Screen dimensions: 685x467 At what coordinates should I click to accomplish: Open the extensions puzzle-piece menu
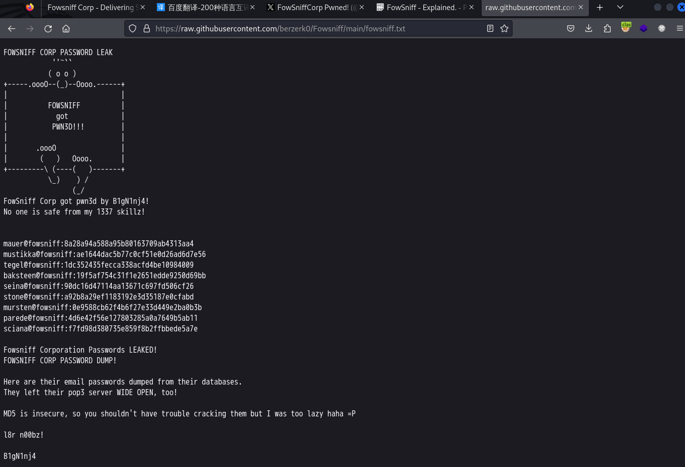(607, 29)
